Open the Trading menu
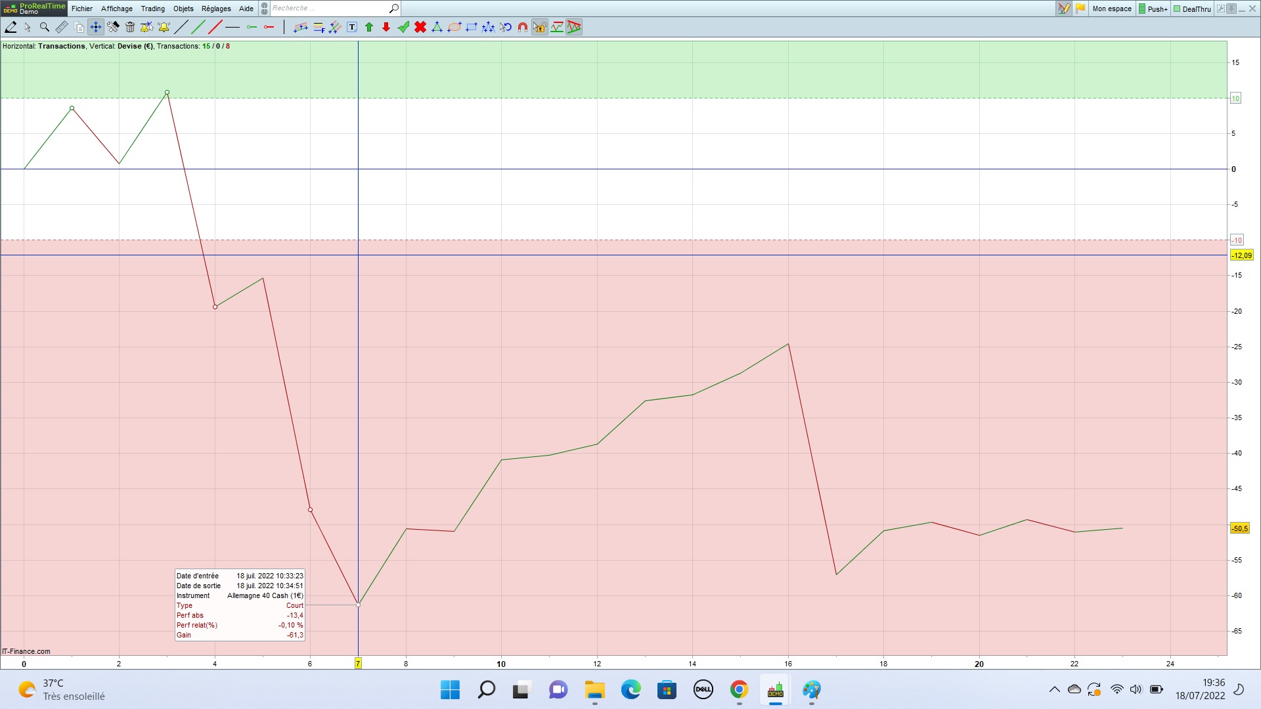 pyautogui.click(x=152, y=9)
